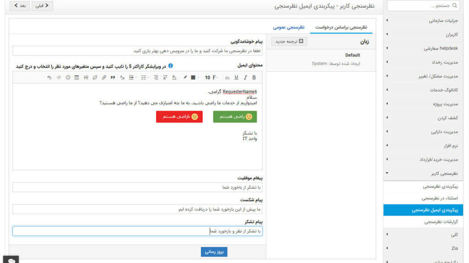Apply strikethrough in editor toolbar
This screenshot has width=469, height=263.
[227, 77]
